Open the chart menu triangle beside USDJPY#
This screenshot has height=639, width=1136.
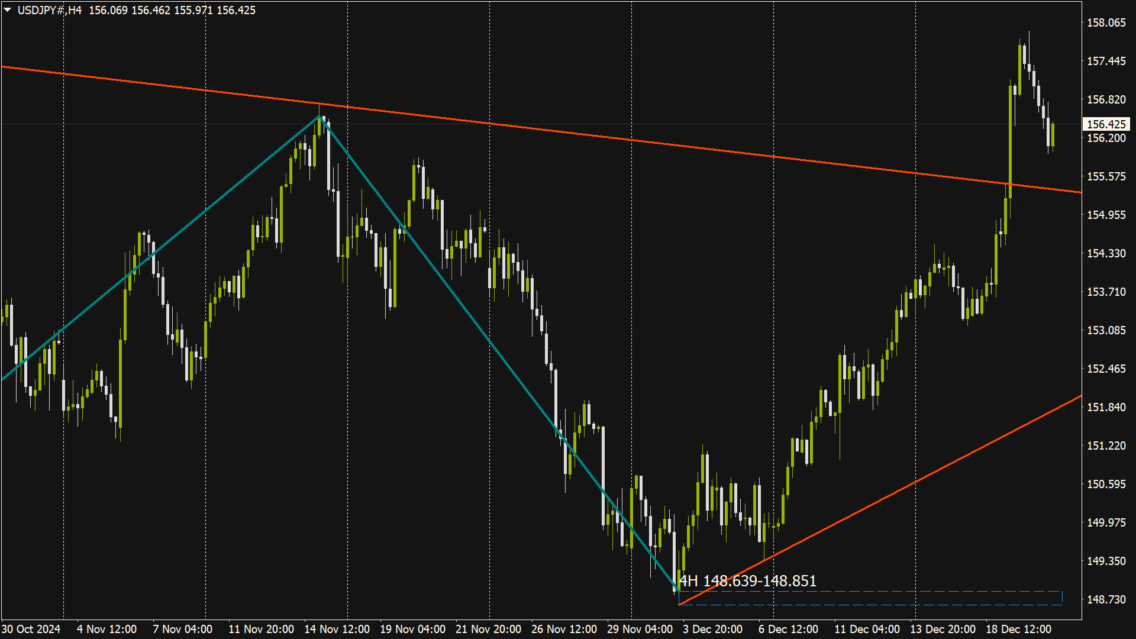click(x=8, y=10)
